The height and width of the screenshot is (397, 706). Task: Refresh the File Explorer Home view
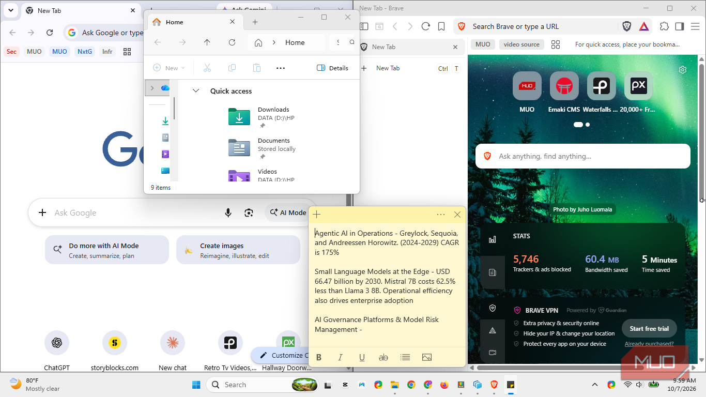click(232, 42)
